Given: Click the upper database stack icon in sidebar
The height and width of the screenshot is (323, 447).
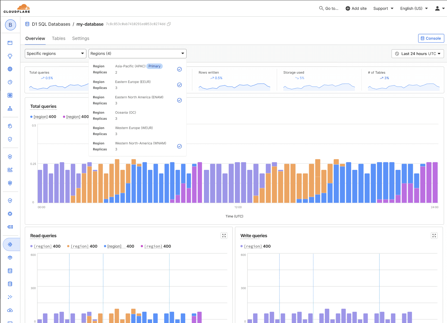Looking at the screenshot, I should [10, 271].
